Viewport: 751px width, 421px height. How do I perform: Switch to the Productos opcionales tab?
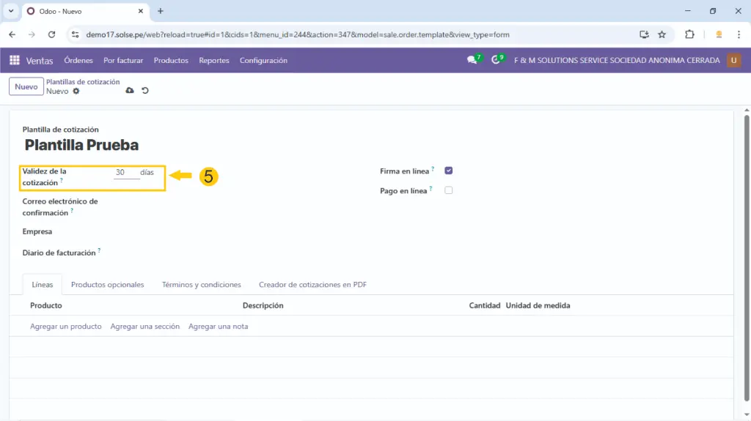tap(108, 284)
